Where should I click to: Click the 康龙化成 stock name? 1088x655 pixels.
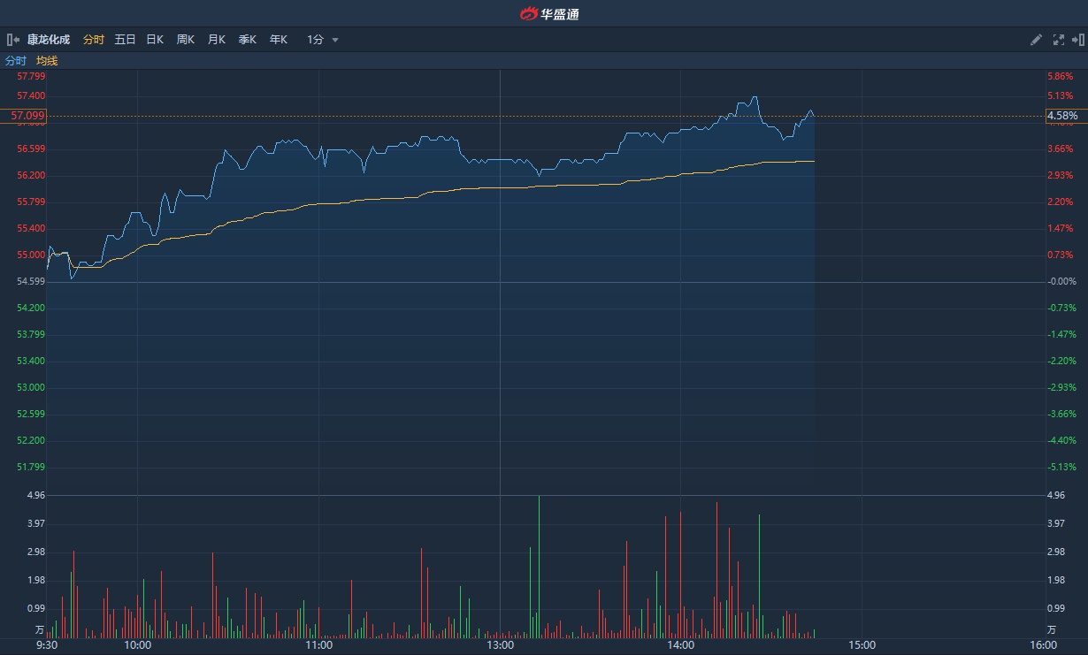click(49, 40)
